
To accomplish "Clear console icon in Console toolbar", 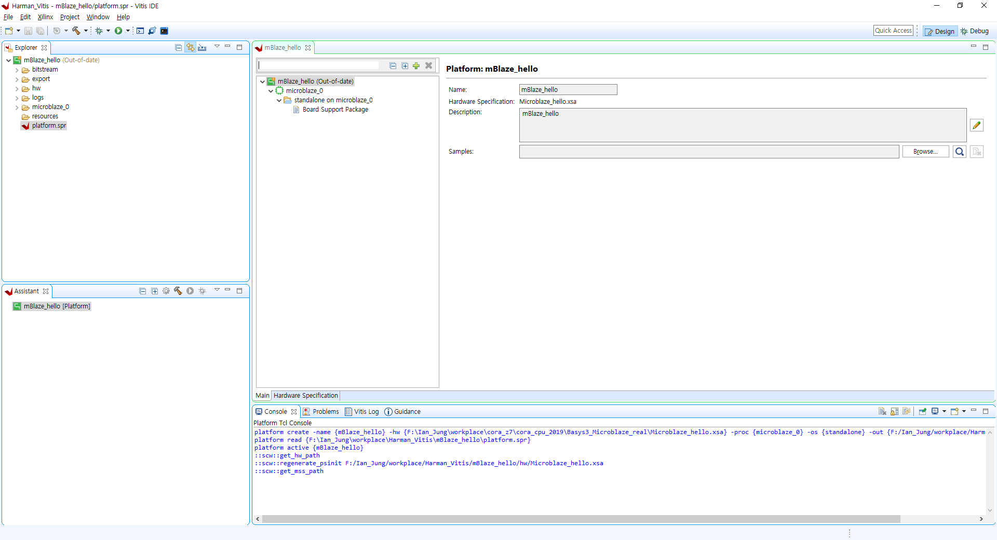I will coord(882,411).
